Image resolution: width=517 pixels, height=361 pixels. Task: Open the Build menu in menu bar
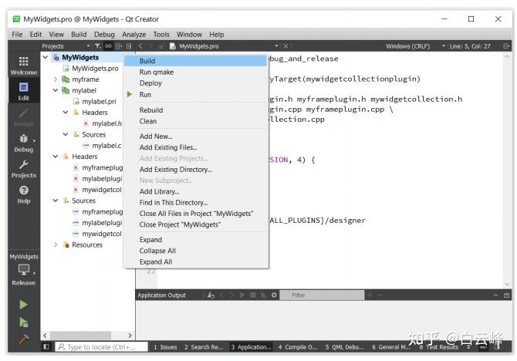79,34
